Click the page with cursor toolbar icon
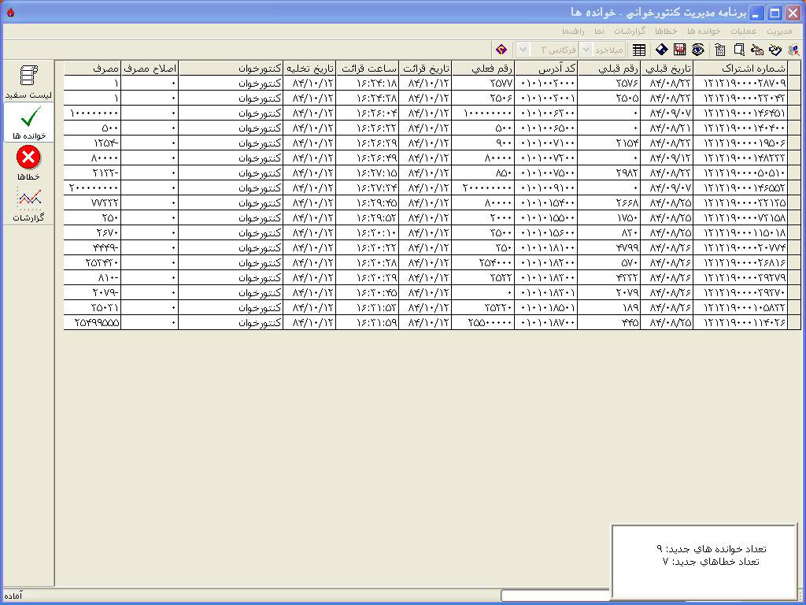The width and height of the screenshot is (806, 605). (x=738, y=50)
